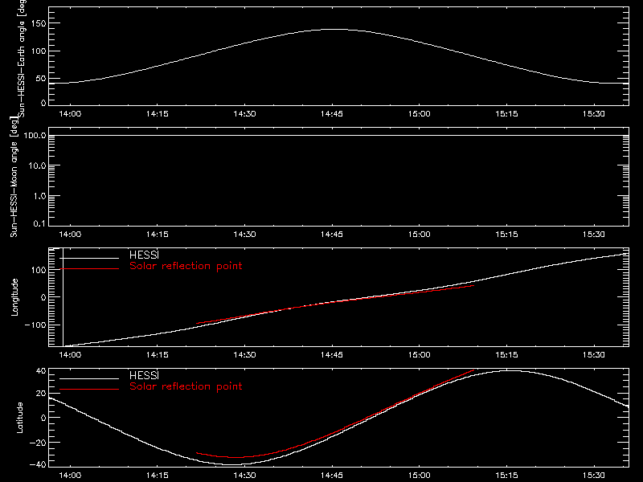643x482 pixels.
Task: Click the 15:30 label under Latitude plot
Action: (593, 476)
